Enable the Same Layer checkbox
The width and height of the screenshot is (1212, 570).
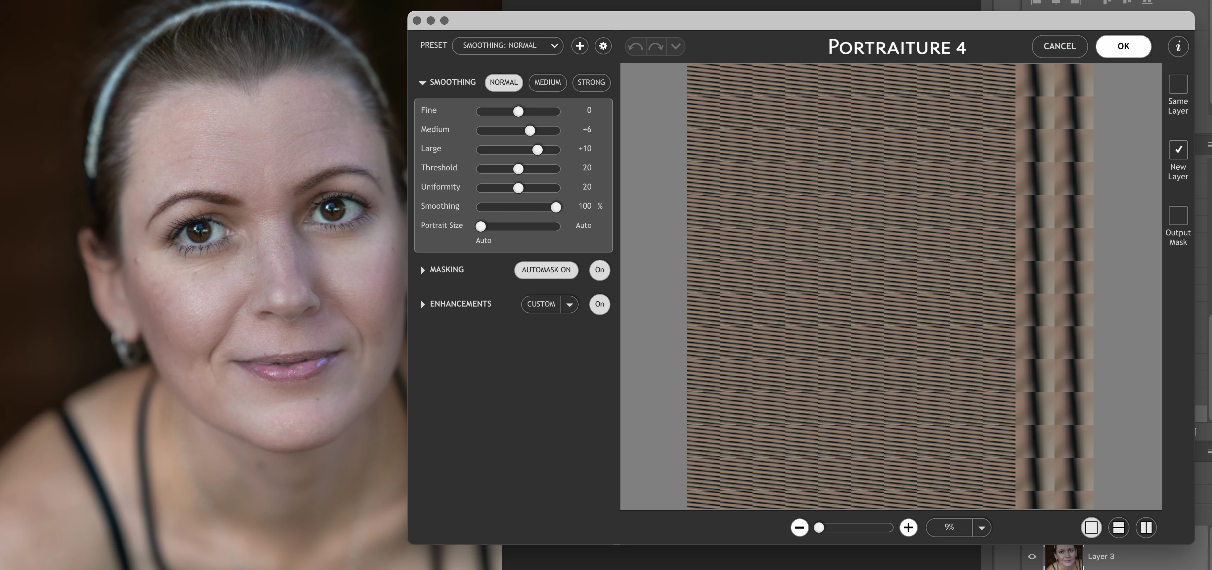[x=1178, y=84]
